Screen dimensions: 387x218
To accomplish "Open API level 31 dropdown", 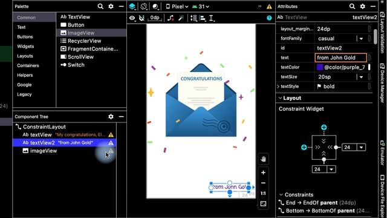I will [x=201, y=7].
